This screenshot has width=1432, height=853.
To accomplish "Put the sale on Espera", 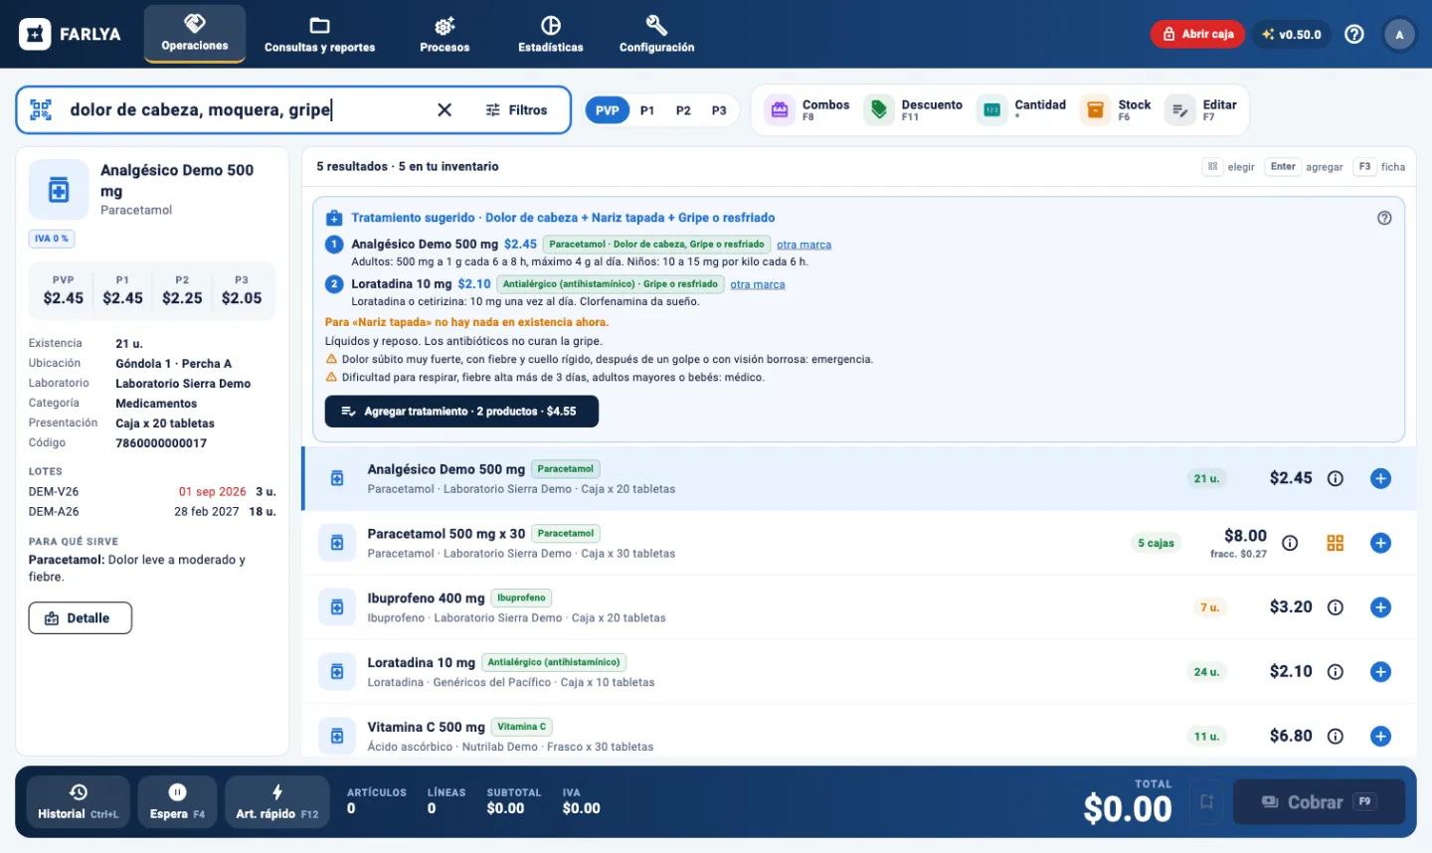I will (x=177, y=802).
